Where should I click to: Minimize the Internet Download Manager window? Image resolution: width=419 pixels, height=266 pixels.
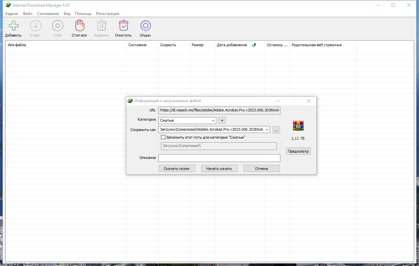(x=378, y=5)
